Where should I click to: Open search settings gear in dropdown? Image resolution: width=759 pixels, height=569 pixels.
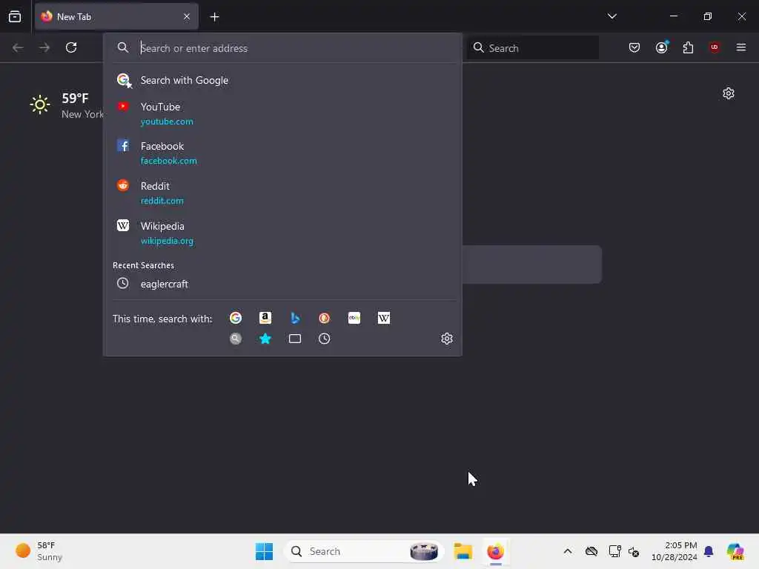pos(447,339)
